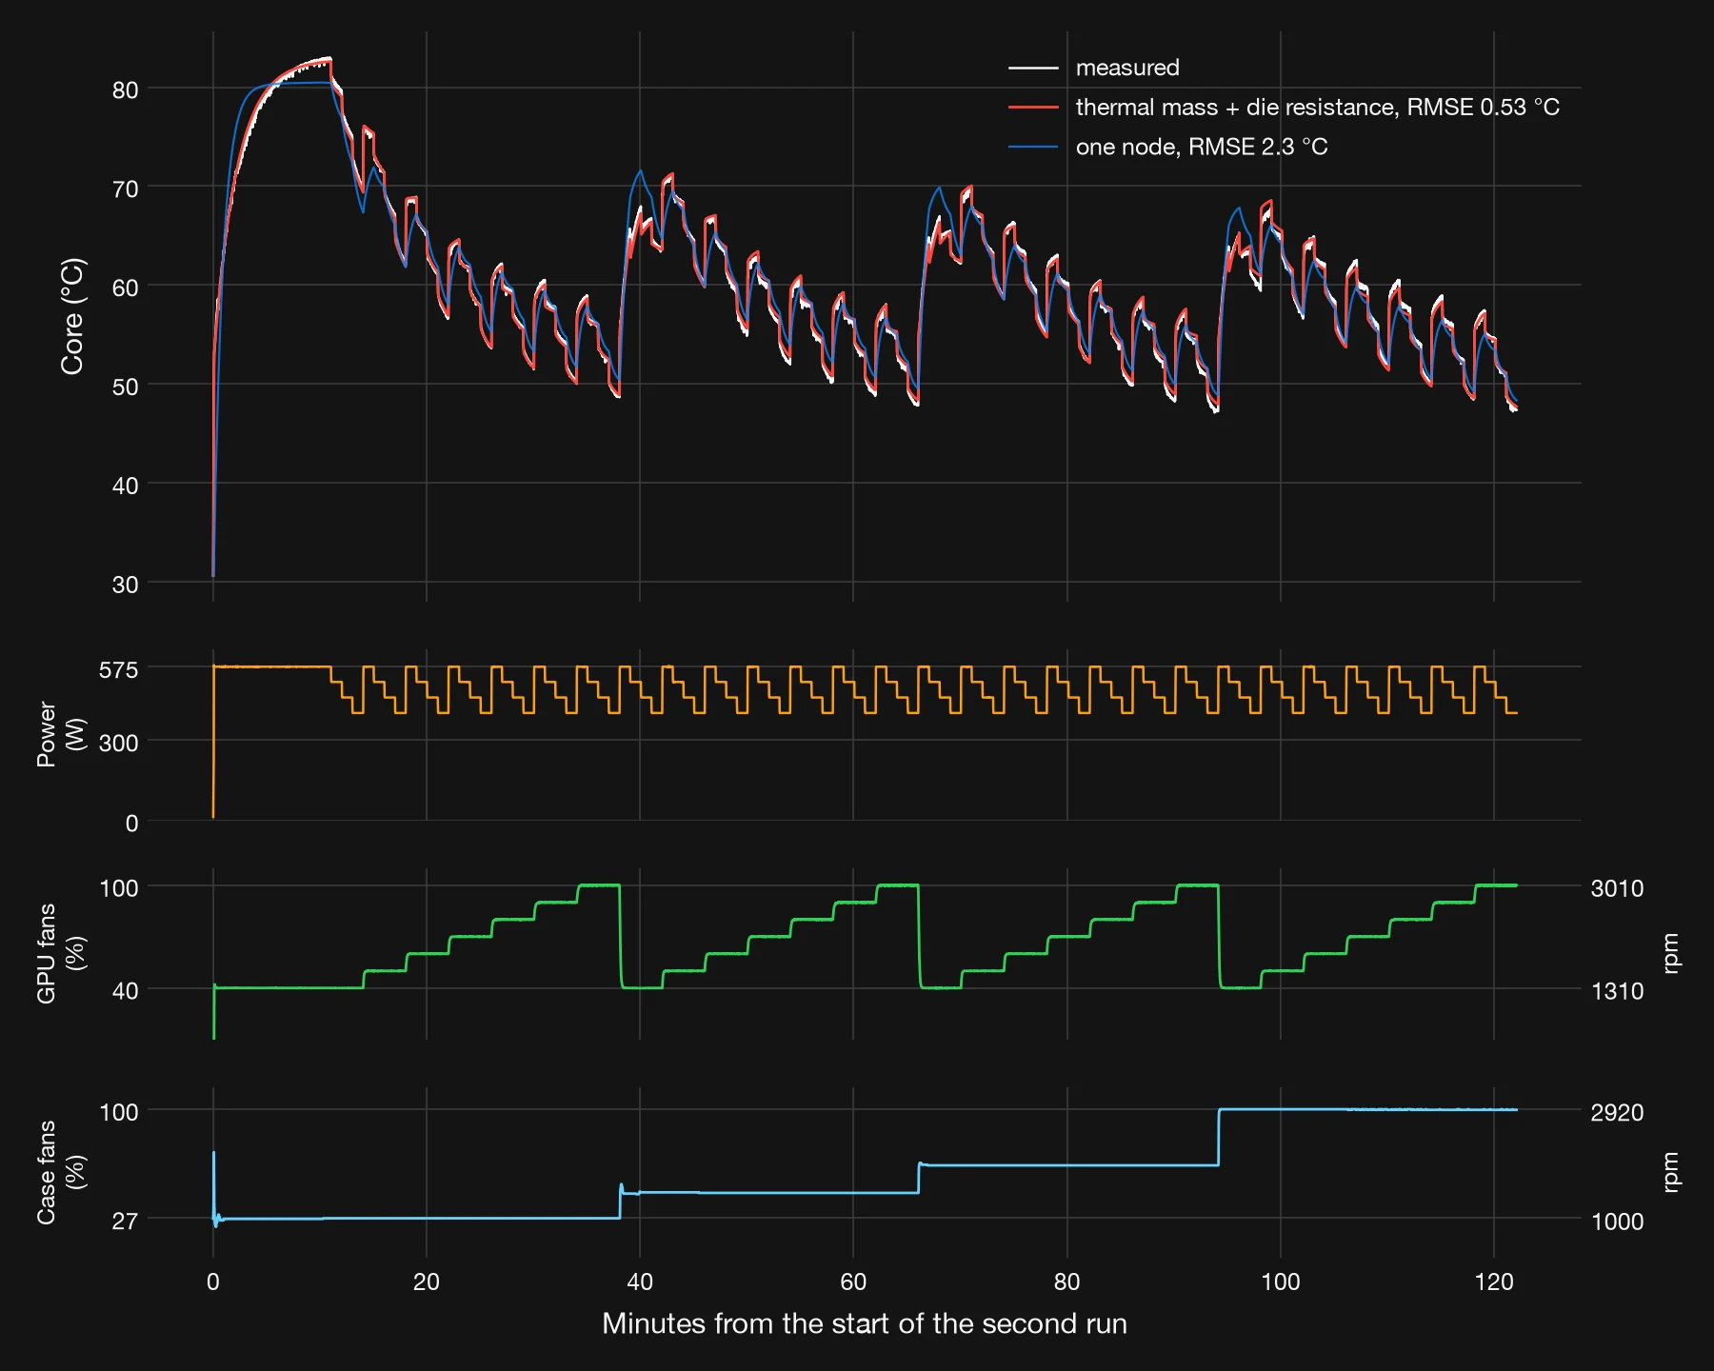Click the 300 tick on the Power axis
The image size is (1714, 1371).
pyautogui.click(x=119, y=743)
